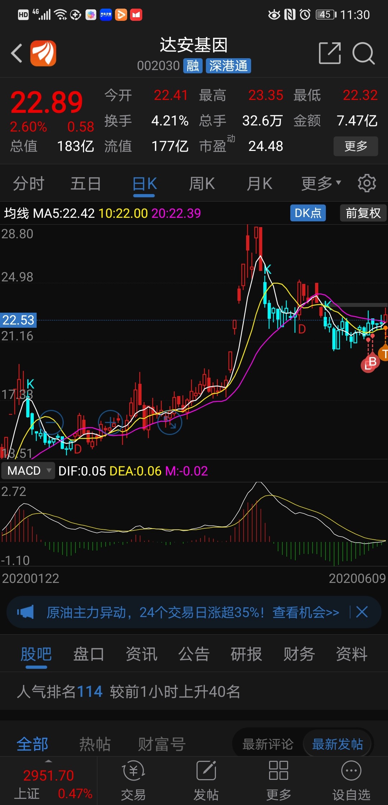Tap the 深港通 badge

pyautogui.click(x=228, y=66)
